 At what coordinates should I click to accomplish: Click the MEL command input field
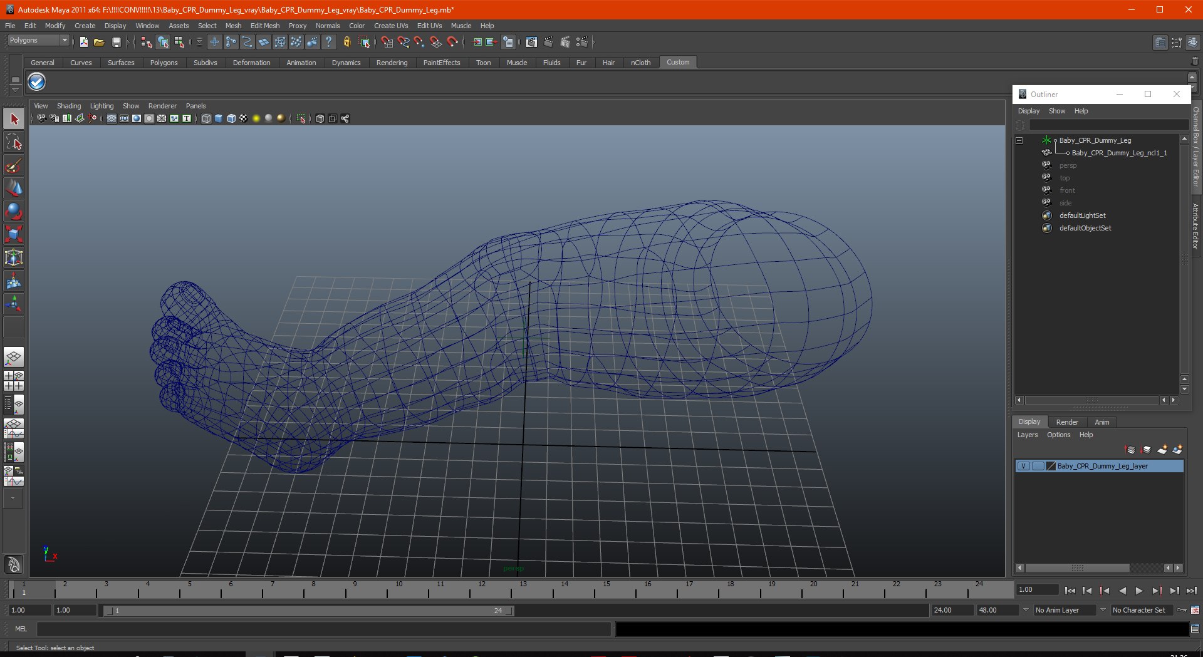(323, 629)
